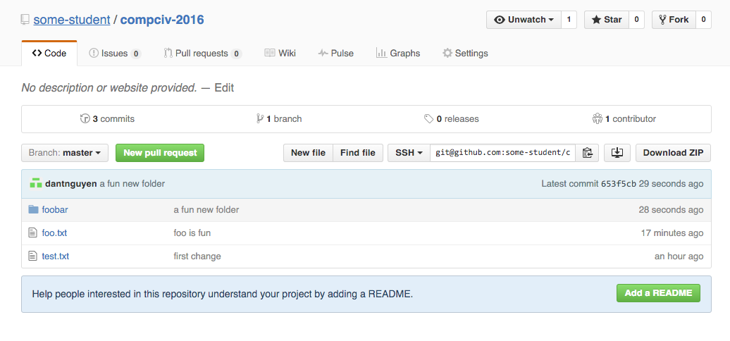View the 0 releases page

[451, 118]
